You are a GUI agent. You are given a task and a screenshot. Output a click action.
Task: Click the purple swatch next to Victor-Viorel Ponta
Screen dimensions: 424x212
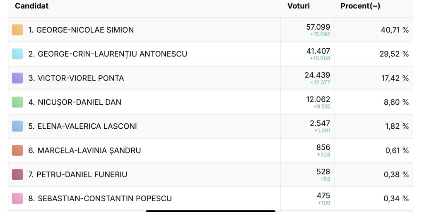[x=17, y=78]
